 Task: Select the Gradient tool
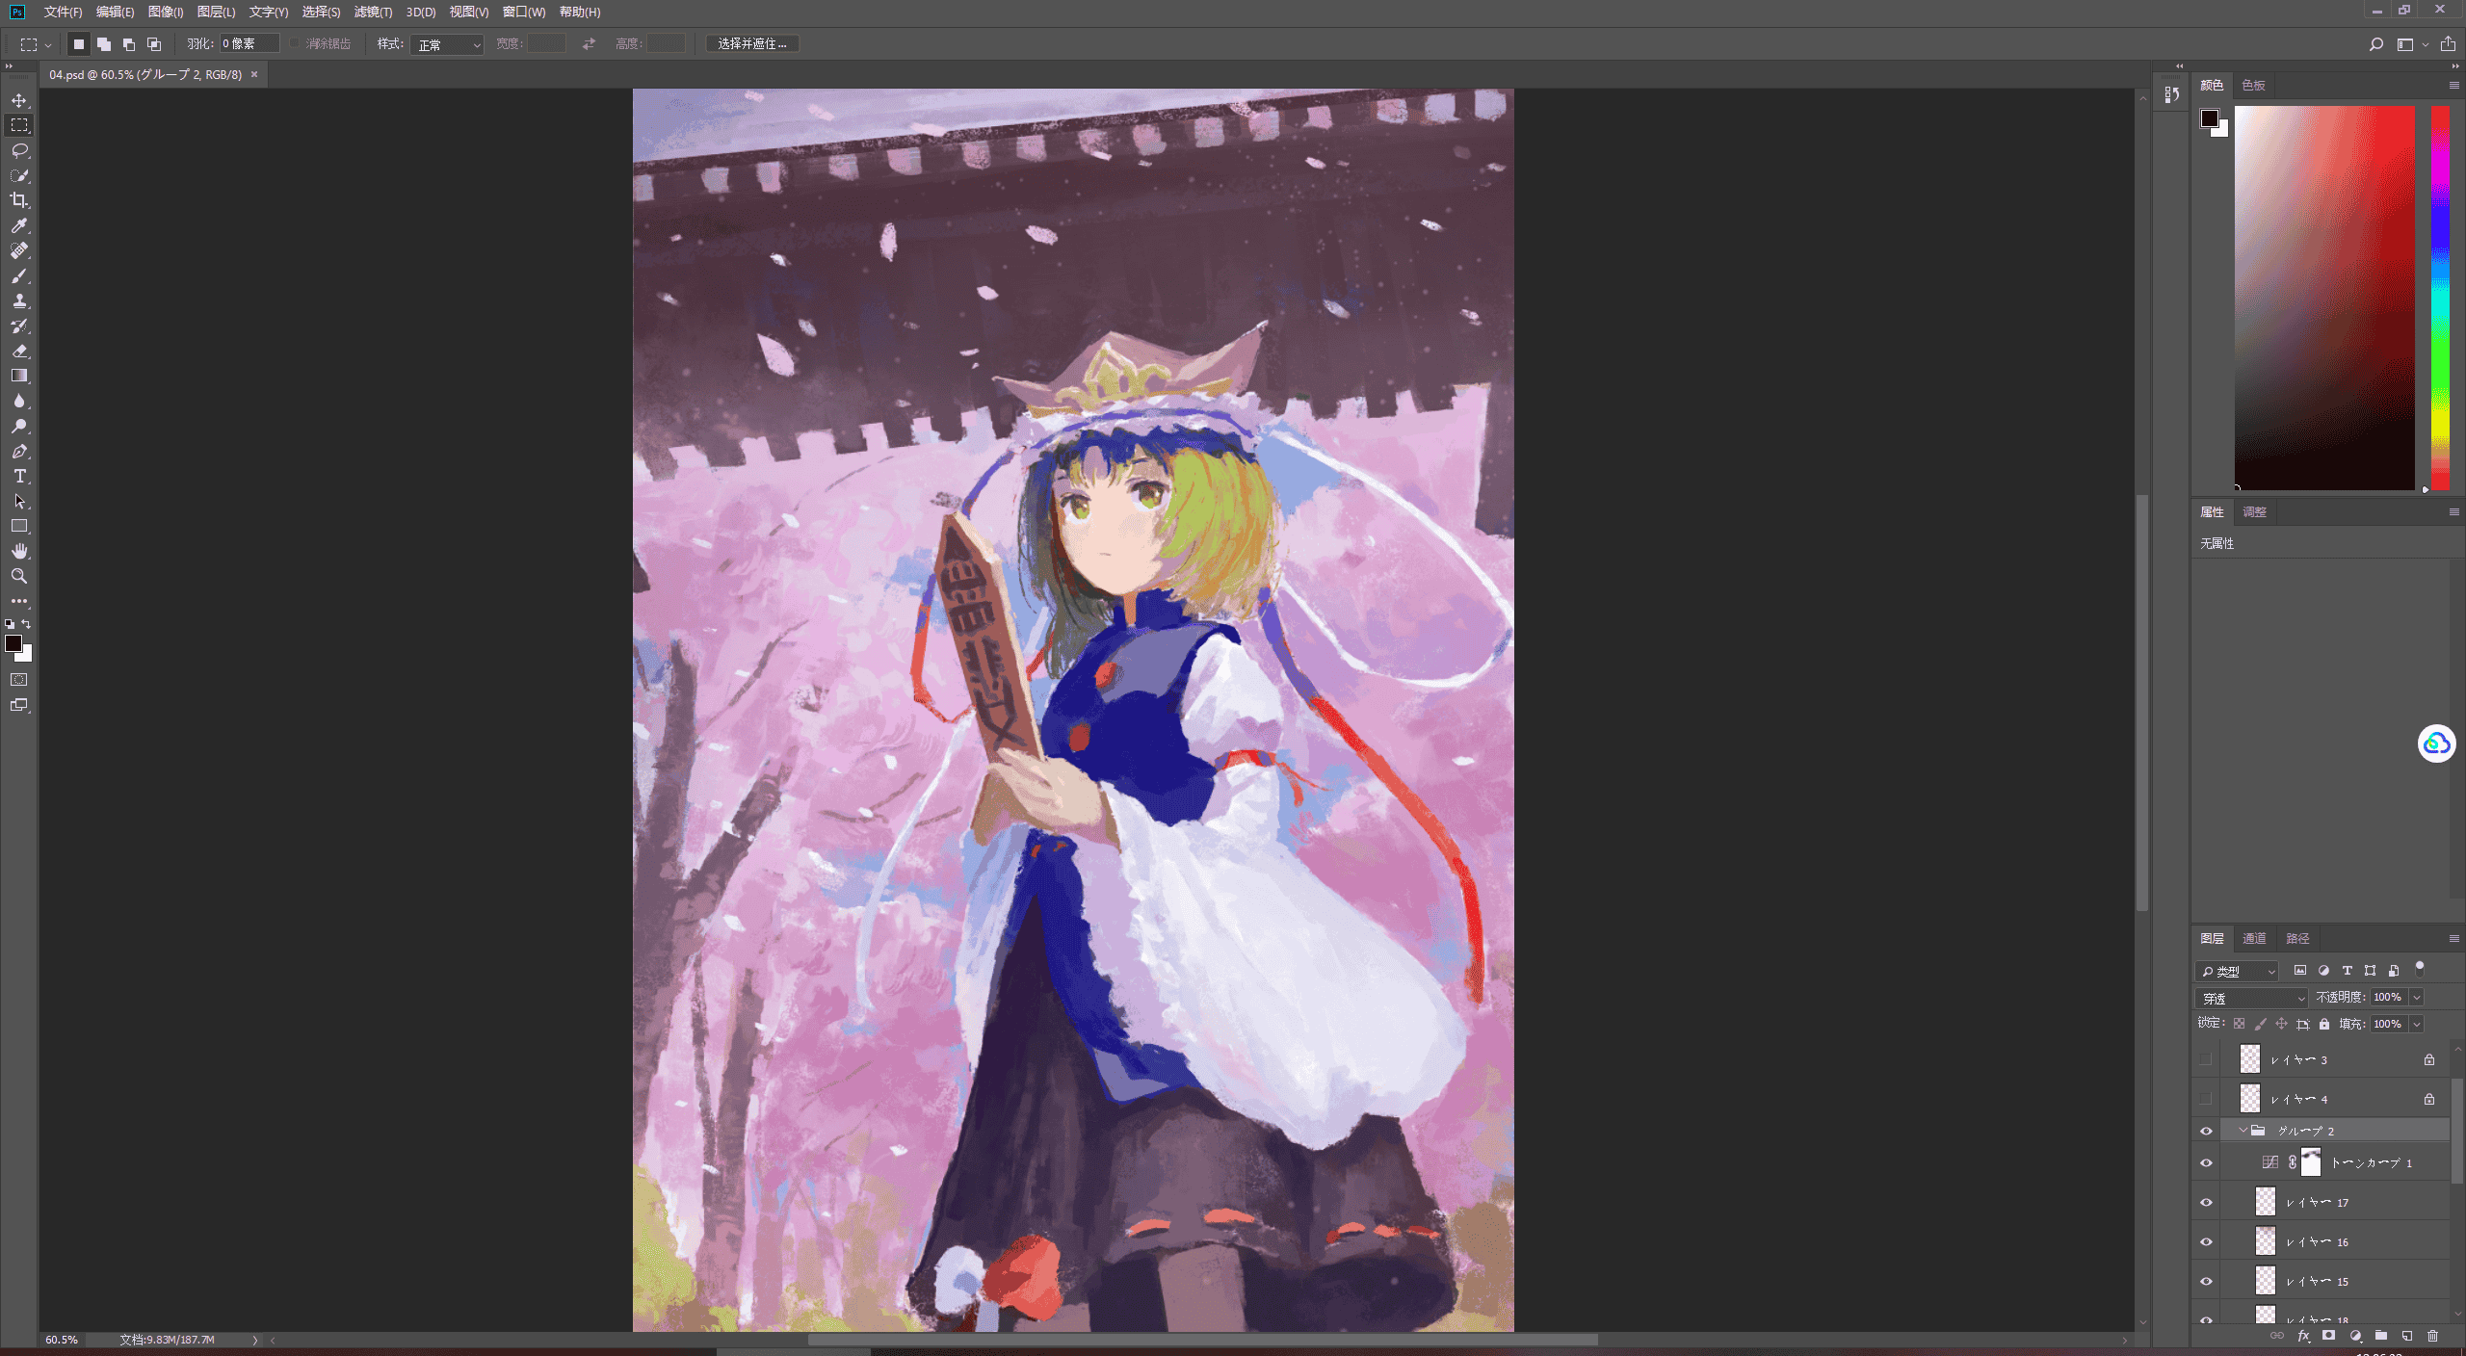point(19,376)
